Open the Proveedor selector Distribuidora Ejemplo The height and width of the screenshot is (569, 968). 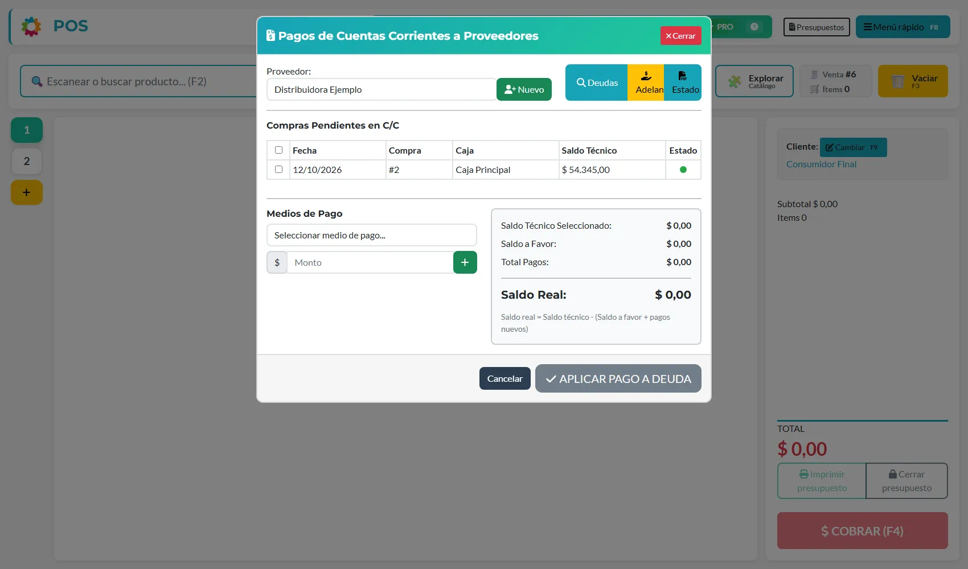382,89
